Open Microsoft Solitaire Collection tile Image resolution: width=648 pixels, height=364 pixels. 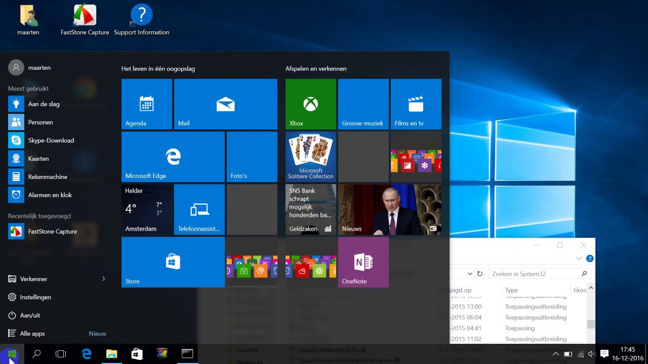[311, 157]
